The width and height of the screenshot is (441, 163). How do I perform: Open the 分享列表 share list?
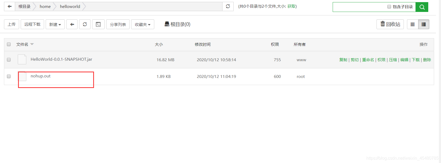tap(118, 24)
